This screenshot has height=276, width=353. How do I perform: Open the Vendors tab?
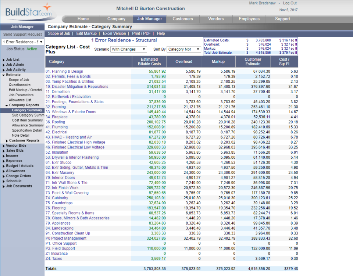point(216,19)
